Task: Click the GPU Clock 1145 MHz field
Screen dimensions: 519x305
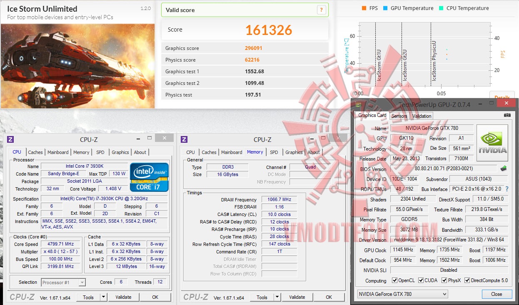Action: [403, 250]
